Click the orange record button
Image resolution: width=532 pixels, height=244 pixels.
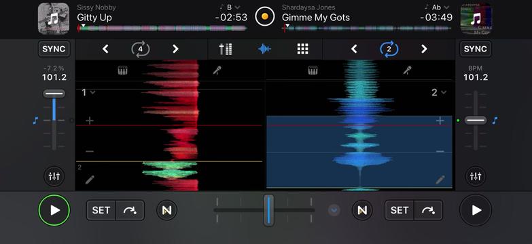click(x=265, y=16)
